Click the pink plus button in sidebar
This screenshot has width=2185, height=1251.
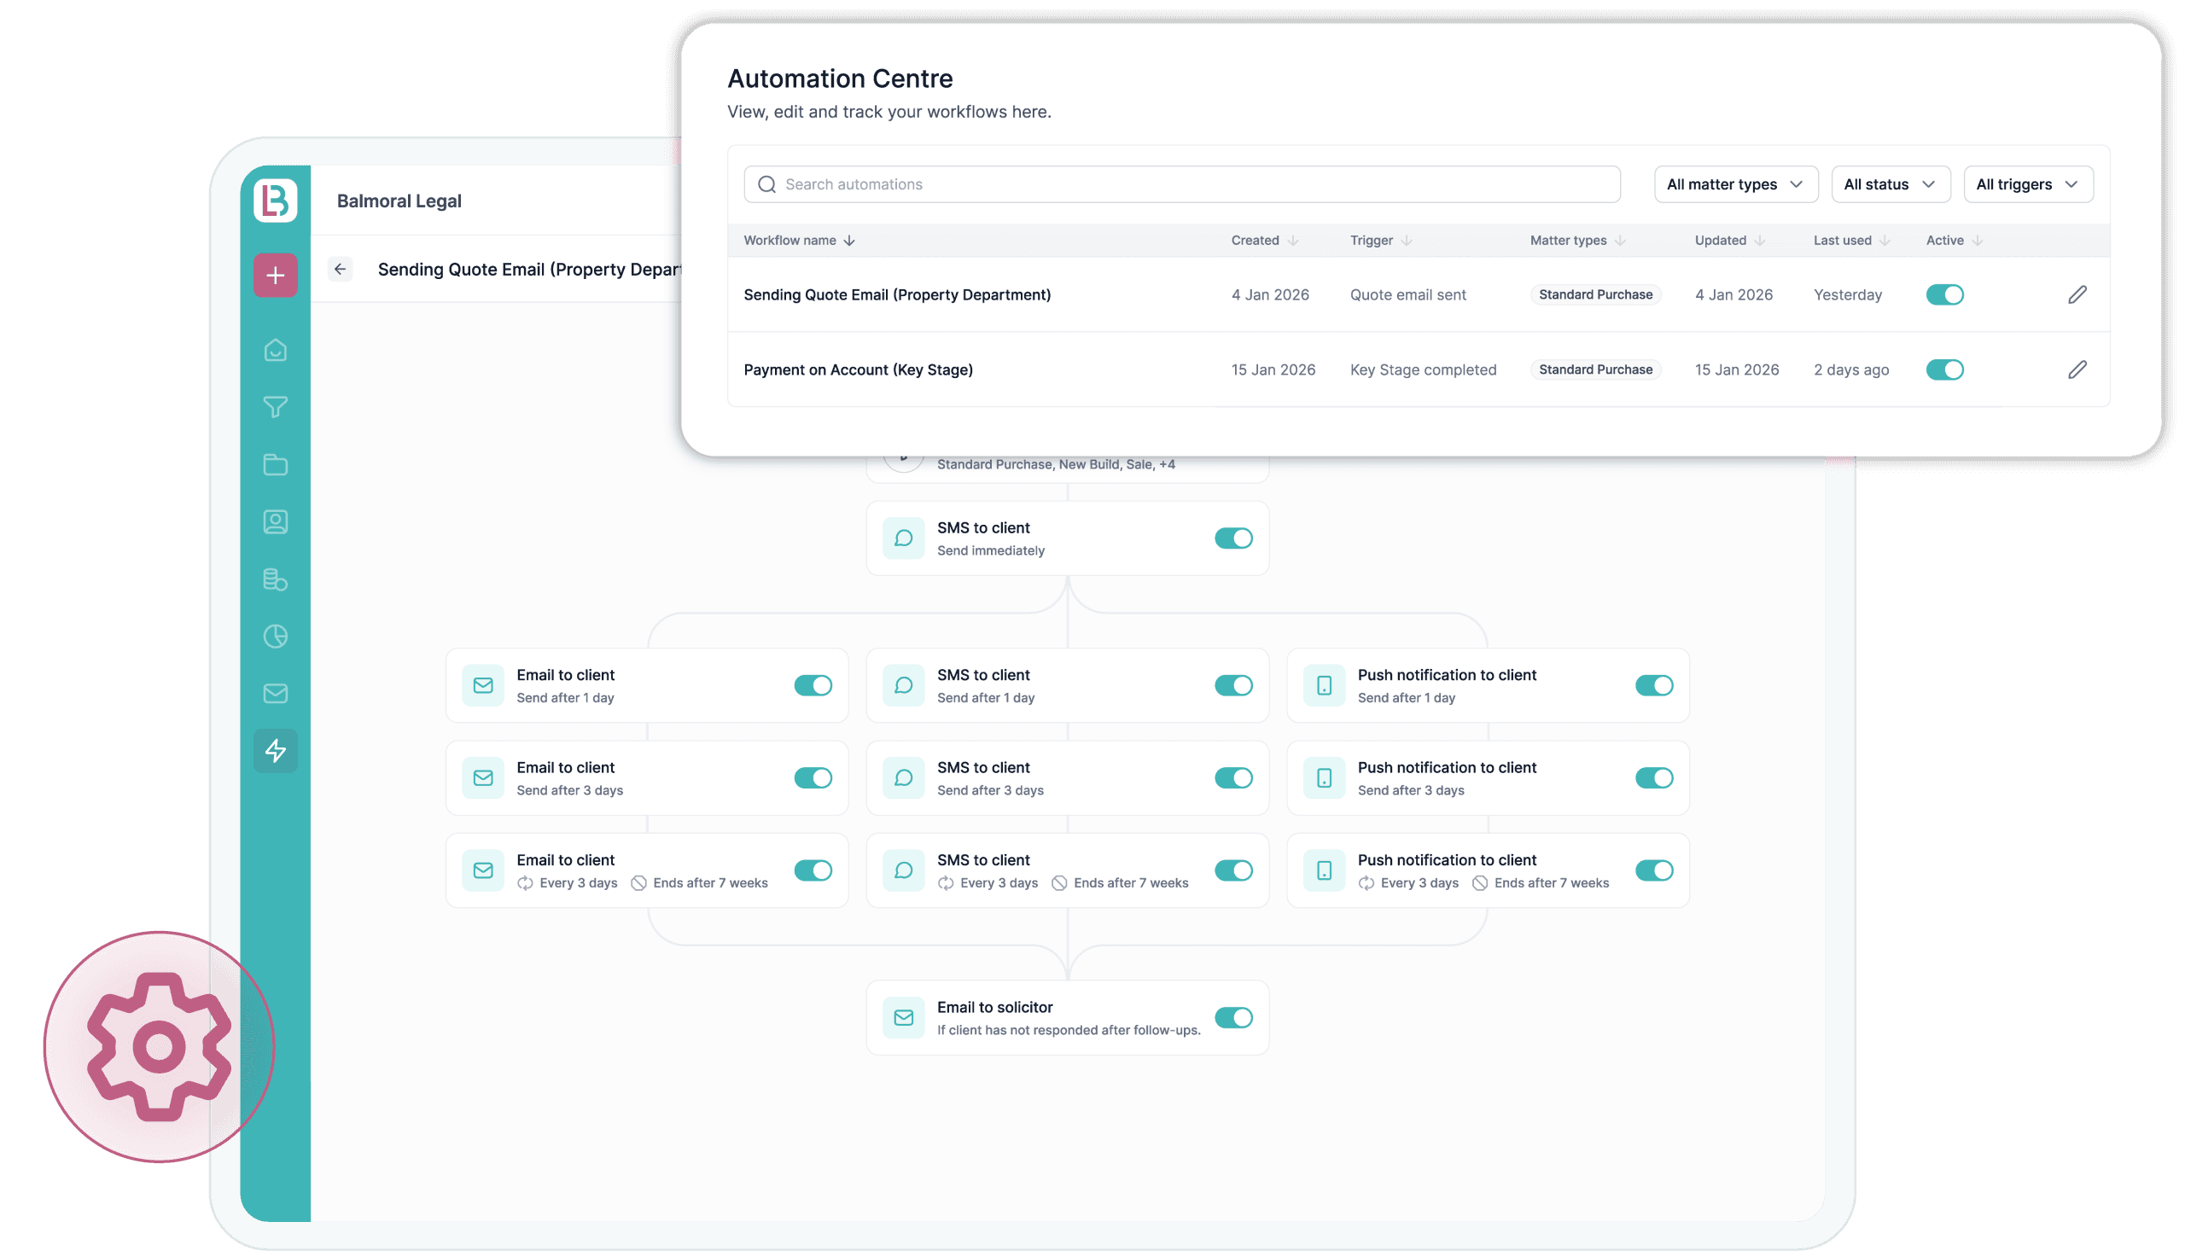click(x=275, y=275)
